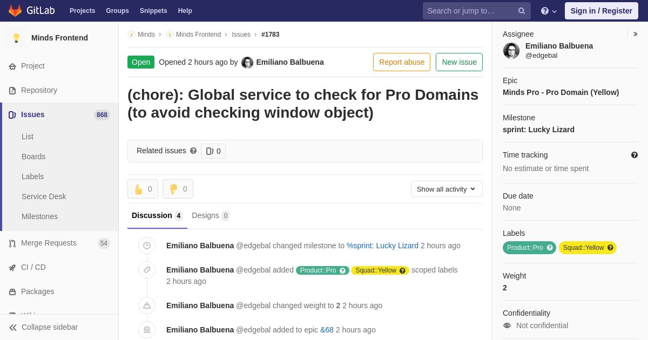Click the 868 issues count badge
The height and width of the screenshot is (340, 648).
coord(102,115)
